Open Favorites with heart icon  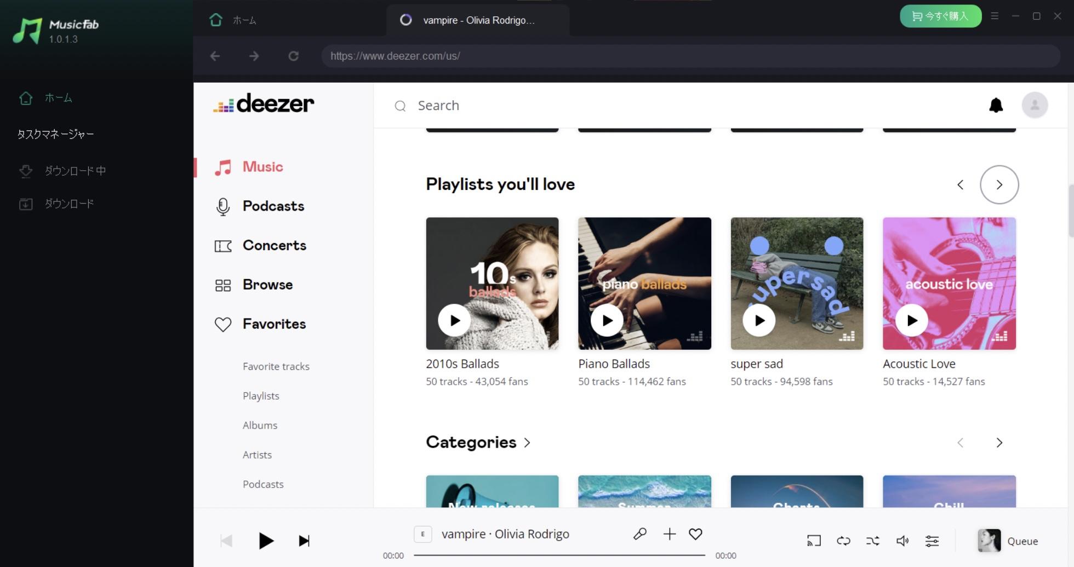pos(260,324)
